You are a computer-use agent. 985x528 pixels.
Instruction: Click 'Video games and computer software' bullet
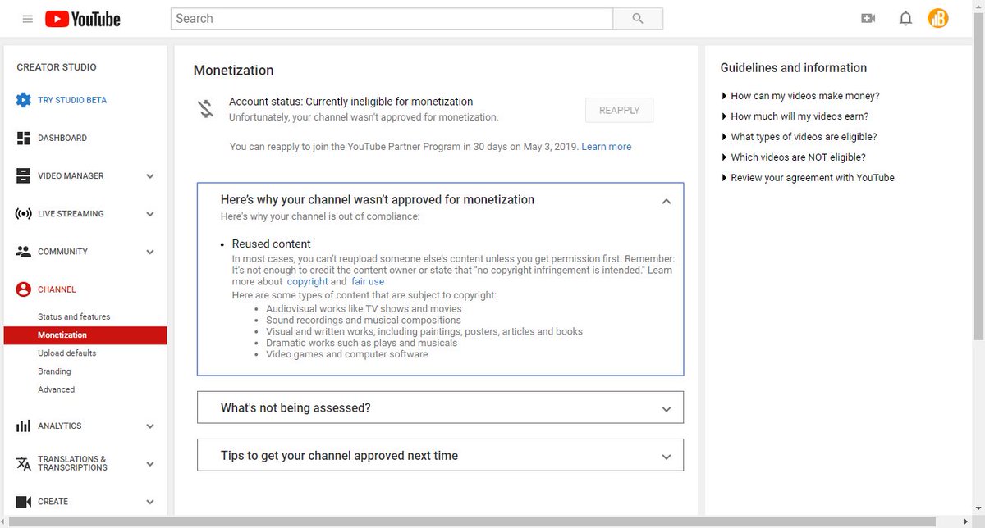click(346, 354)
